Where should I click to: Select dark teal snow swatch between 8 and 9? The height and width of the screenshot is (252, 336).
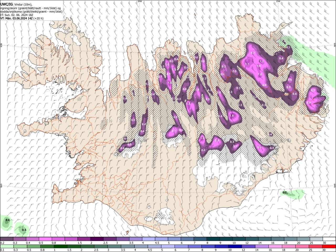[213, 239]
